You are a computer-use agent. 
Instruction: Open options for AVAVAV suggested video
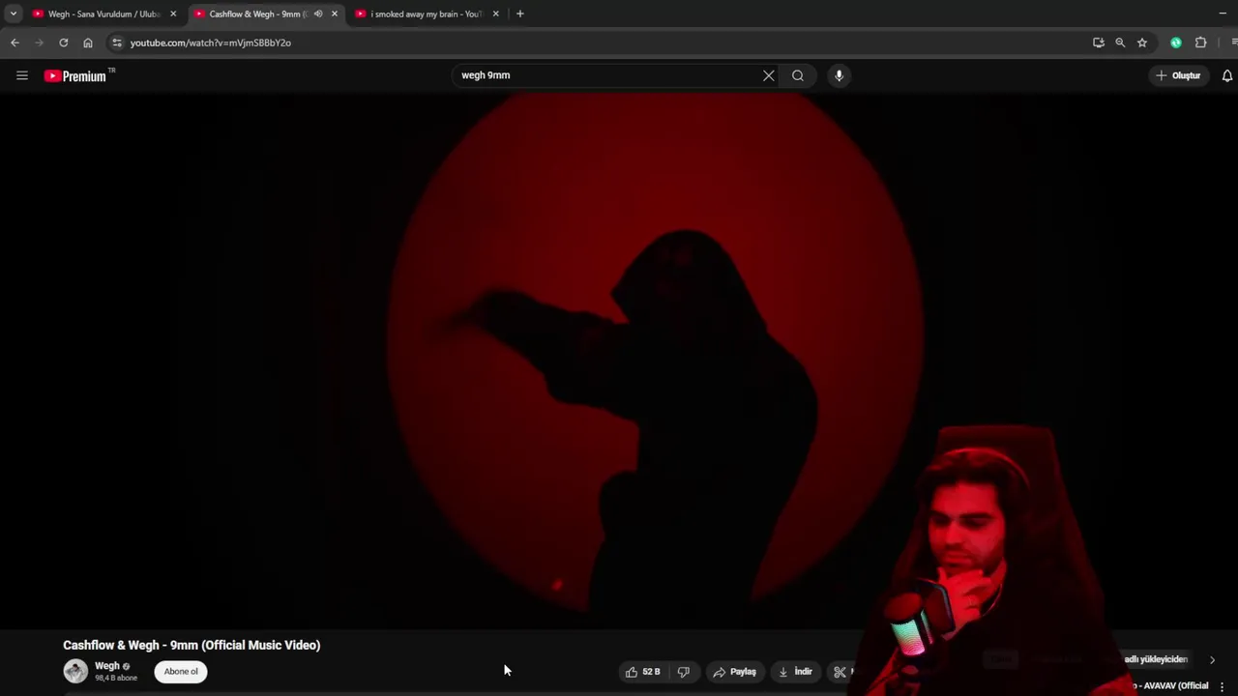tap(1223, 686)
